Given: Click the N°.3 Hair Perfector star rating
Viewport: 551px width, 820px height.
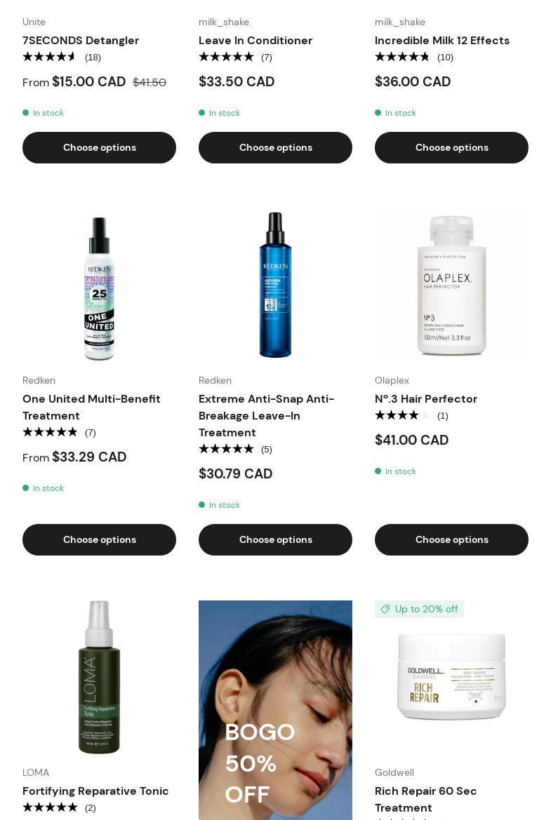Looking at the screenshot, I should [x=402, y=416].
